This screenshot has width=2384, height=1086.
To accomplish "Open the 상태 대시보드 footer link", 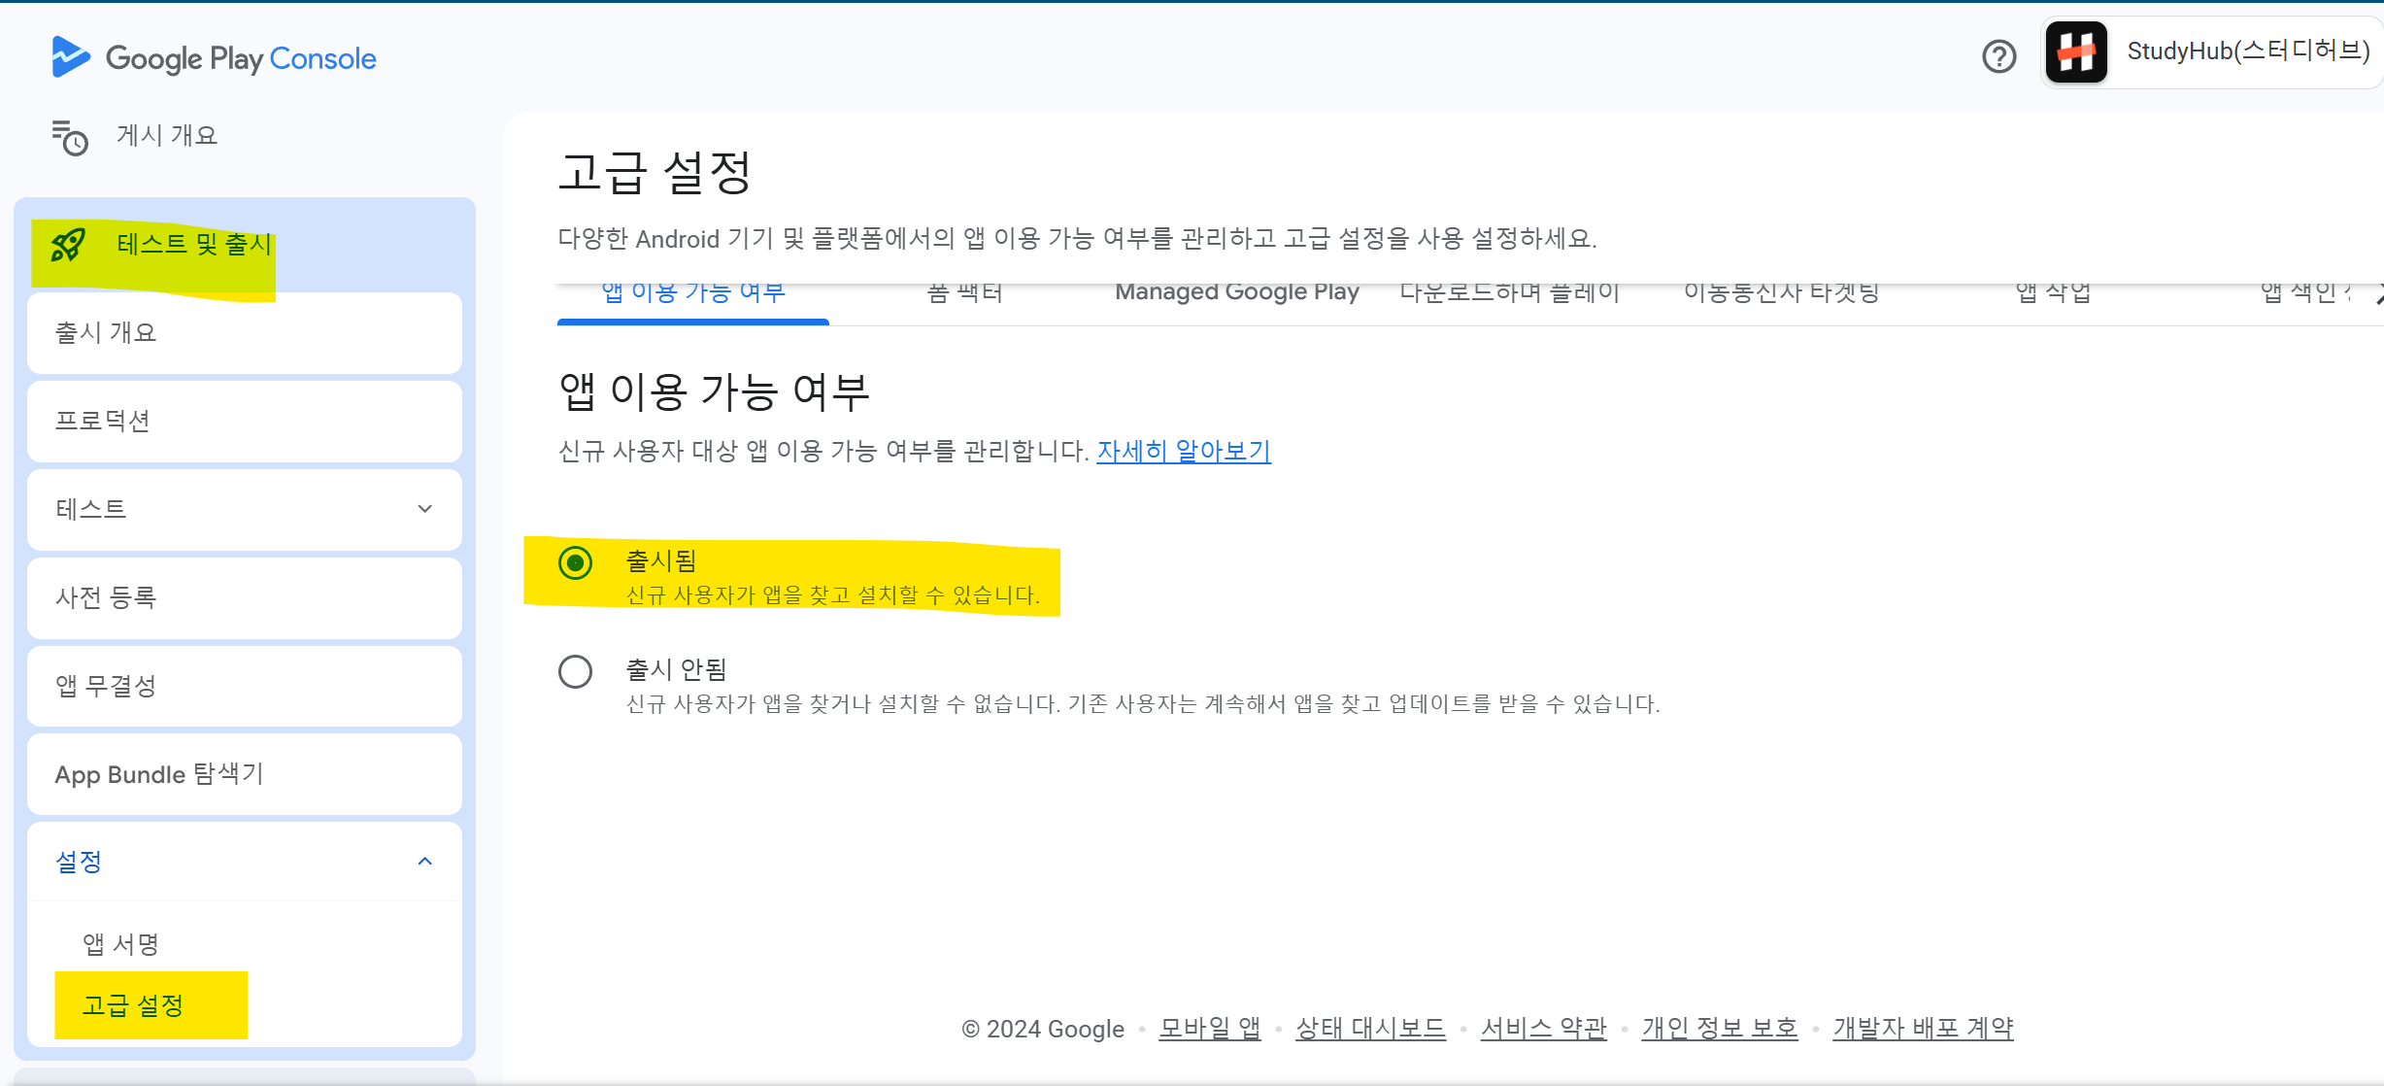I will 1369,1028.
